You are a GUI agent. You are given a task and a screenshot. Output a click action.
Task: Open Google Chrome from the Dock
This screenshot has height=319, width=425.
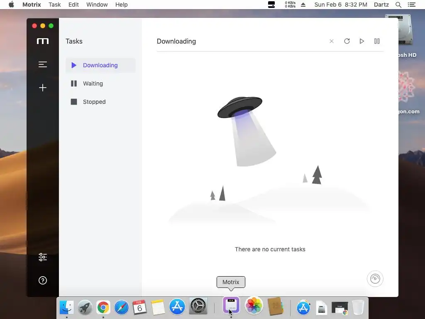pos(103,307)
